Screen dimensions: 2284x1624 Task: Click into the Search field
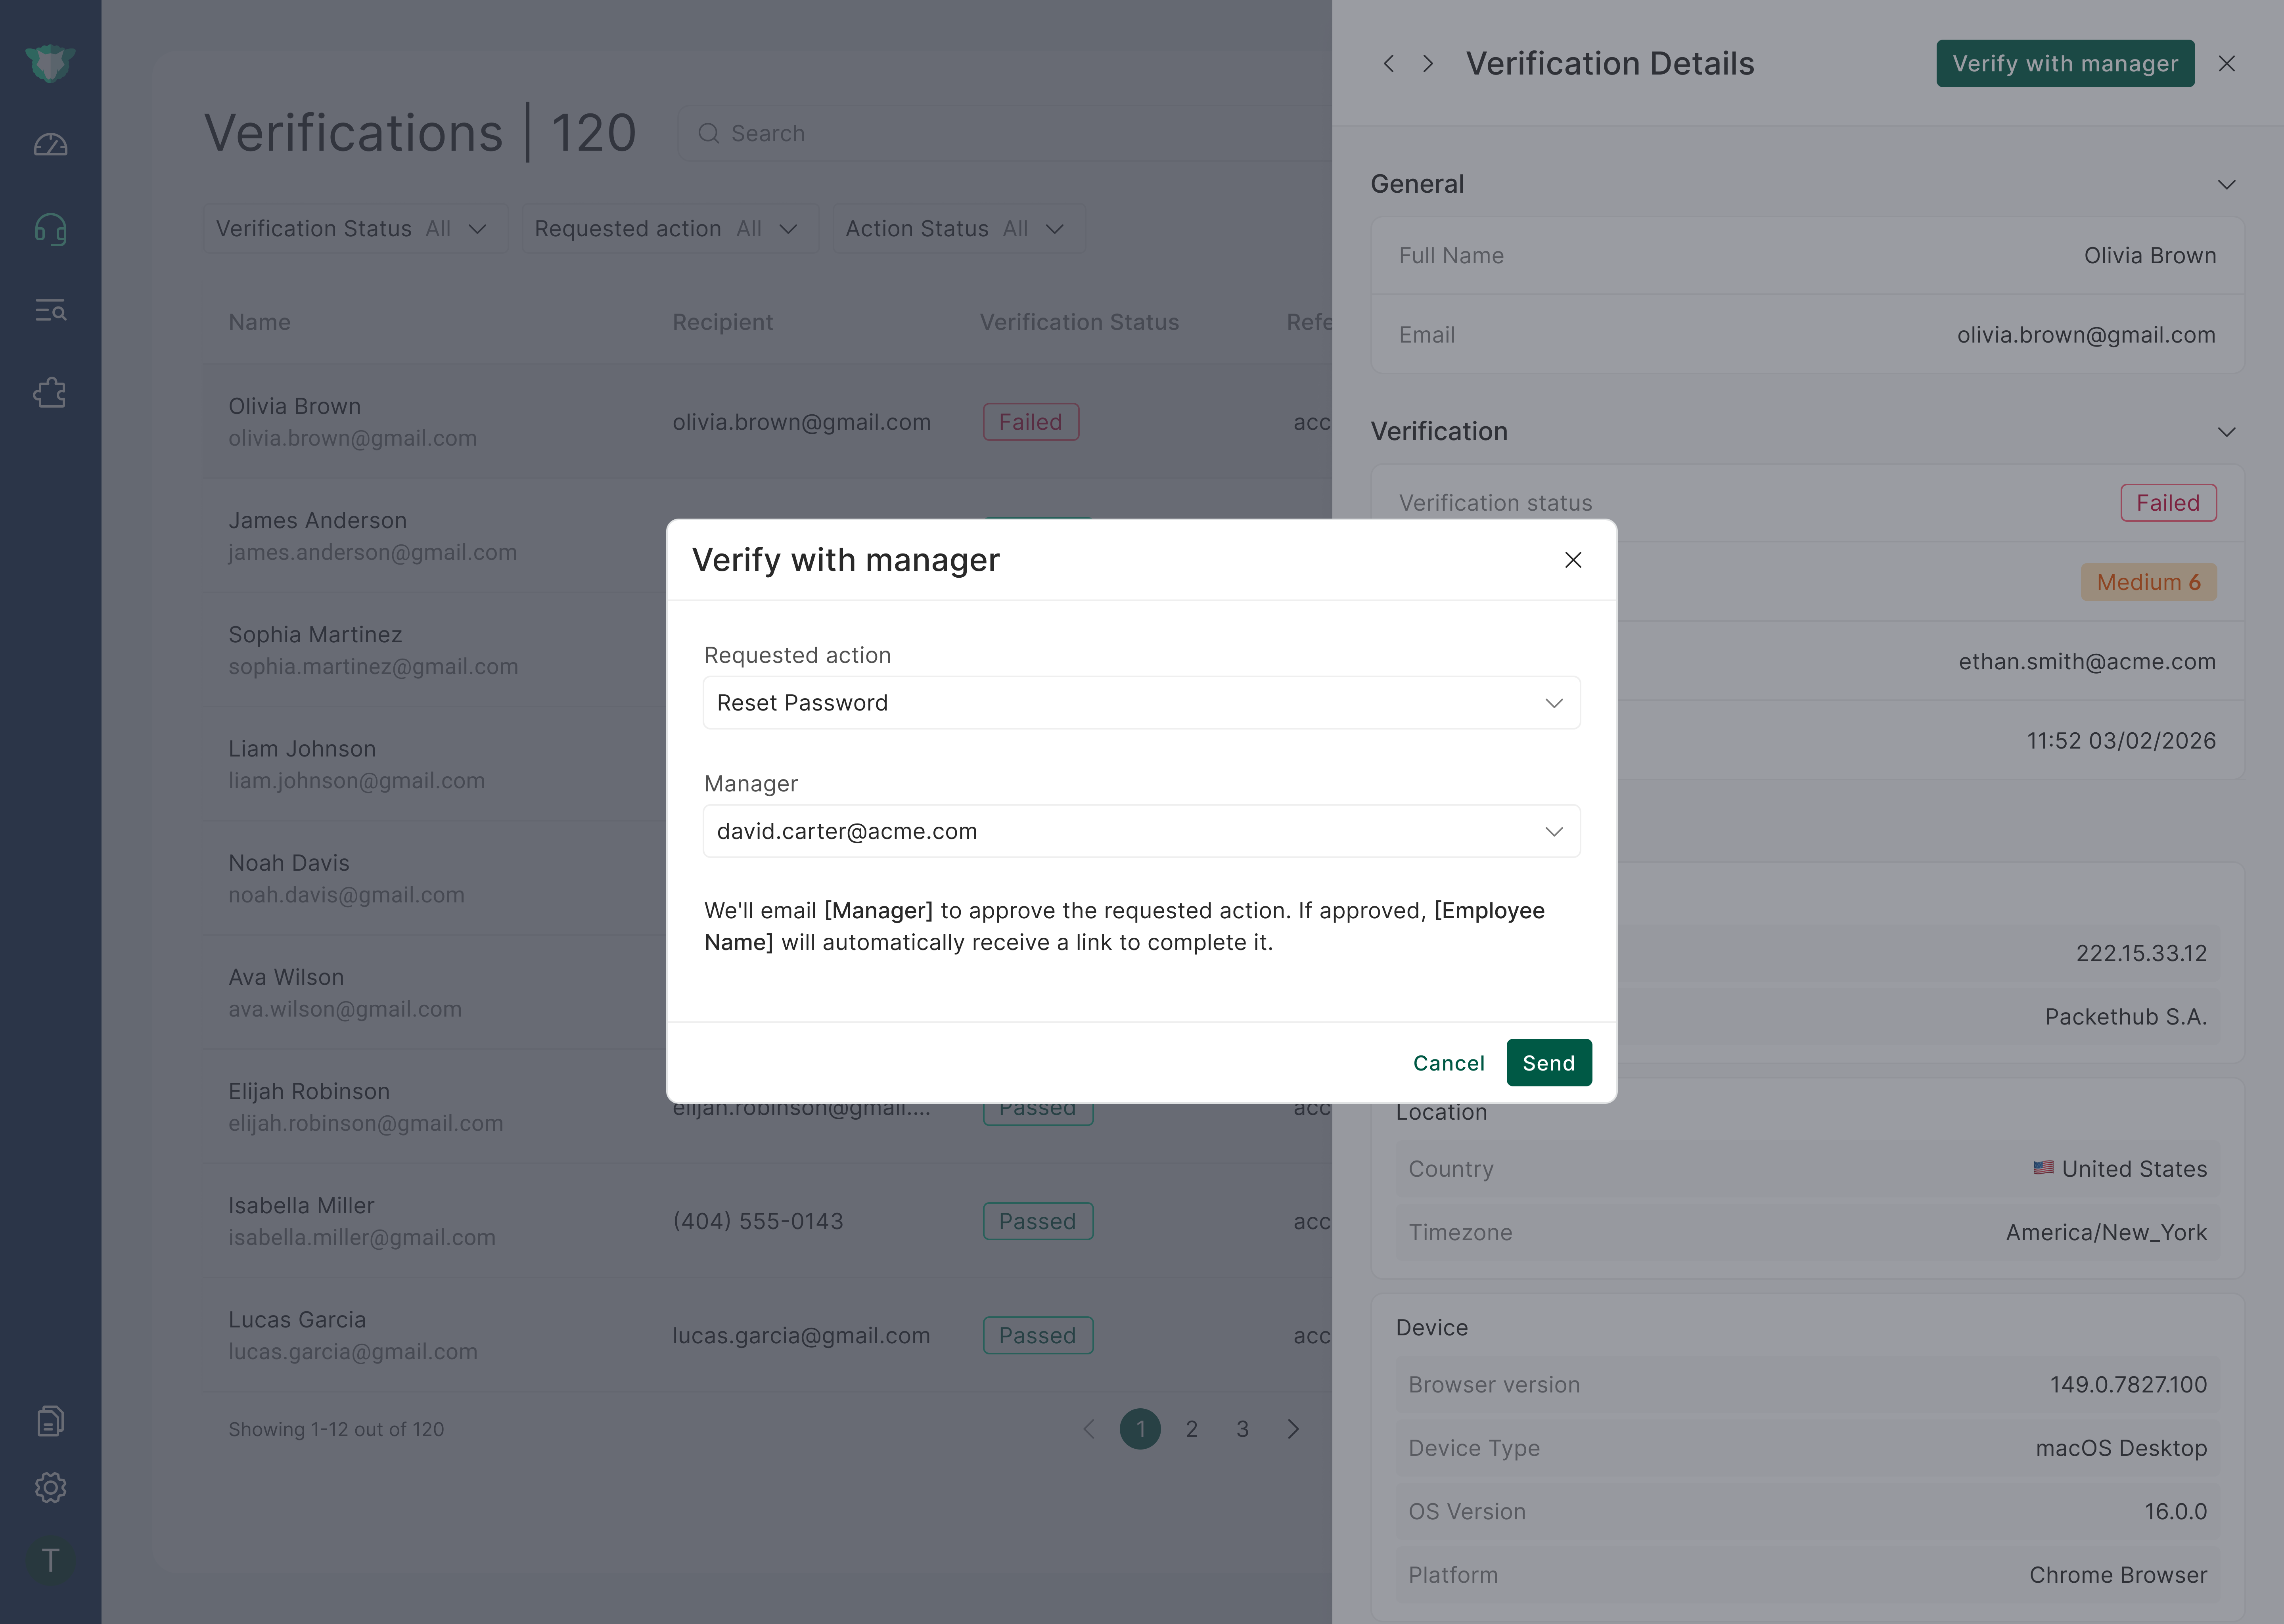1005,133
